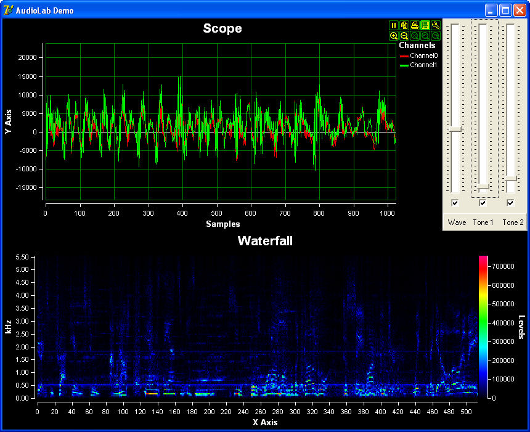
Task: Copy the Scope chart to clipboard
Action: (x=404, y=25)
